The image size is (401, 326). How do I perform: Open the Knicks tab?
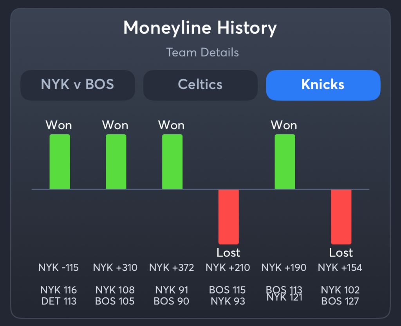point(323,85)
